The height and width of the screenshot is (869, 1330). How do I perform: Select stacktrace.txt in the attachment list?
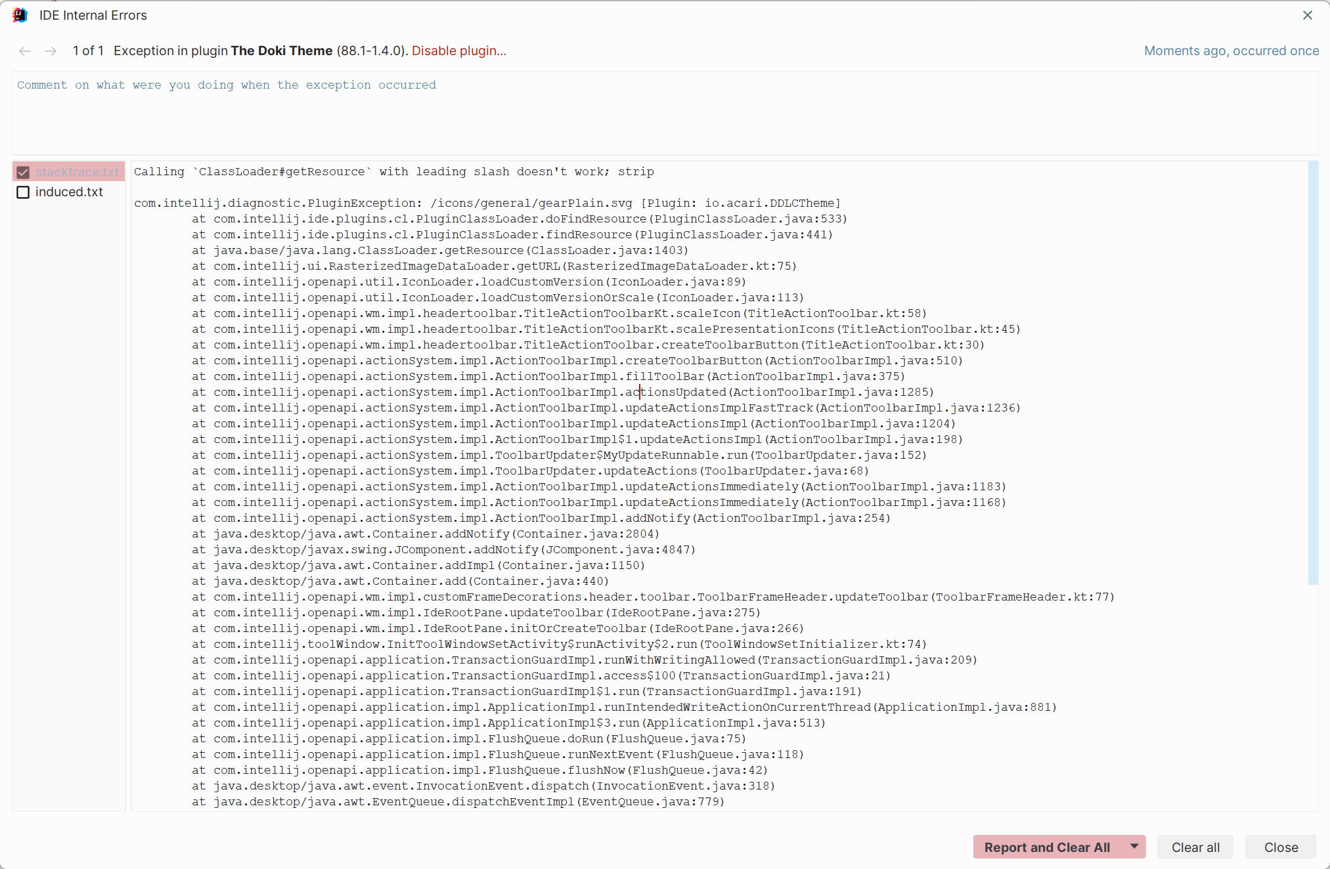(77, 172)
